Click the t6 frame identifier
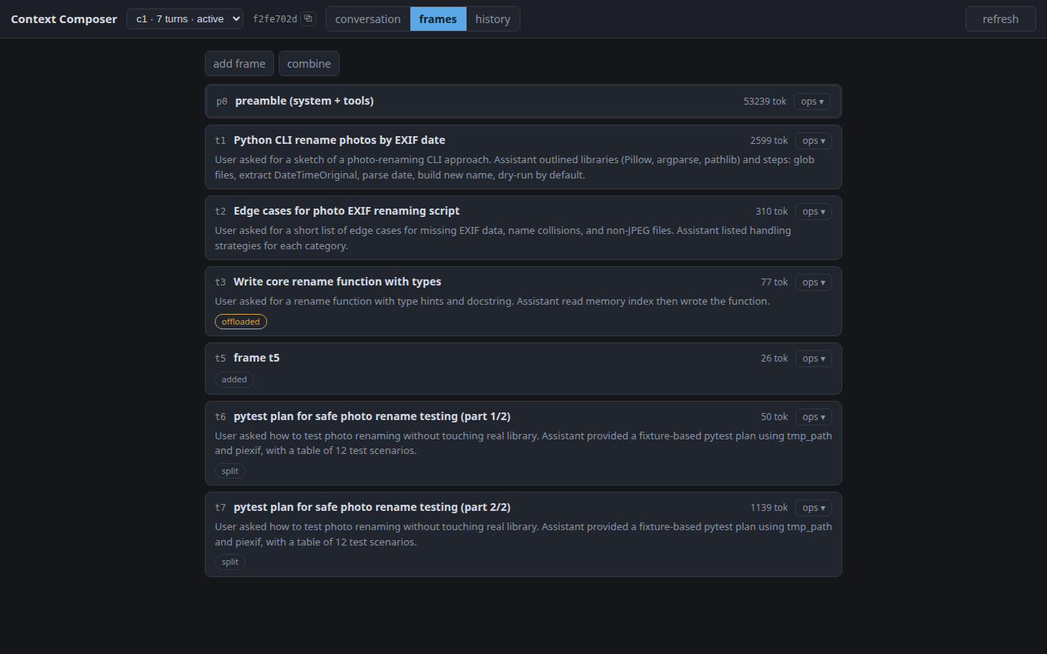The image size is (1047, 654). click(x=220, y=417)
